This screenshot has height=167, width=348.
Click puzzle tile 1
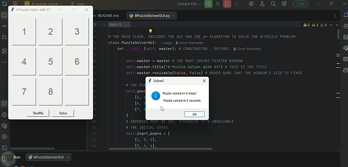pos(24,32)
